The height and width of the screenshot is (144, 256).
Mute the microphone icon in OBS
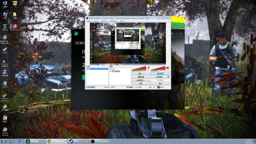148,68
